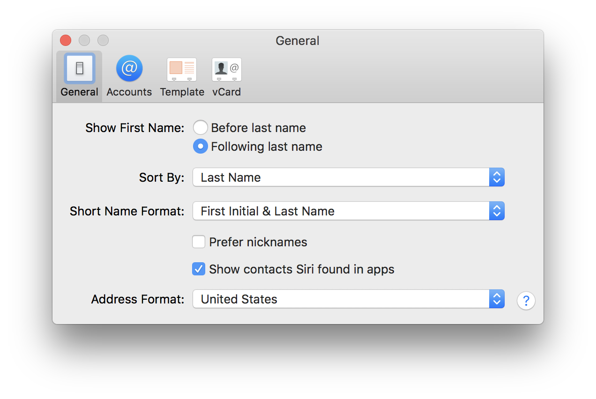Open the Sort By dropdown
The image size is (596, 399).
point(349,177)
